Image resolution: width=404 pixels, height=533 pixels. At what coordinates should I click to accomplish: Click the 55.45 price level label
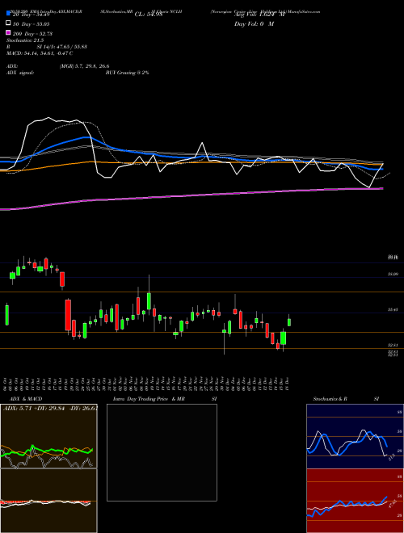pos(393,309)
